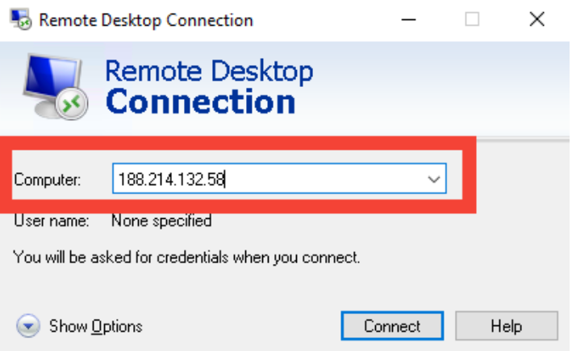
Task: Click the greyed-out maximize window button
Action: point(472,20)
